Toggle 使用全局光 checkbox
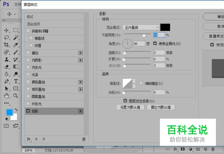This screenshot has width=224, height=154. pos(155,43)
